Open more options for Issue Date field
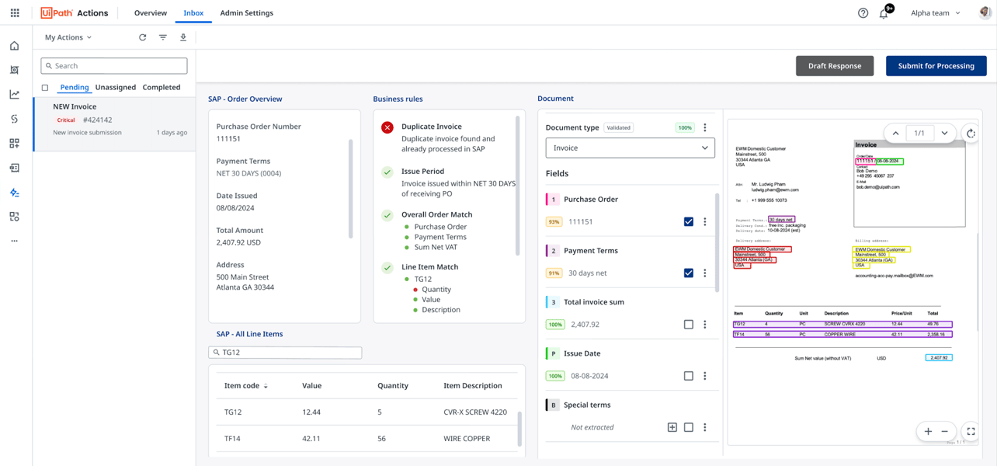The image size is (997, 466). [705, 376]
